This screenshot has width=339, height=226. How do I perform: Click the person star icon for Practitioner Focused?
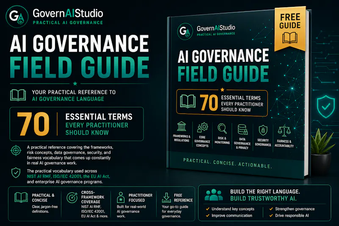click(121, 197)
